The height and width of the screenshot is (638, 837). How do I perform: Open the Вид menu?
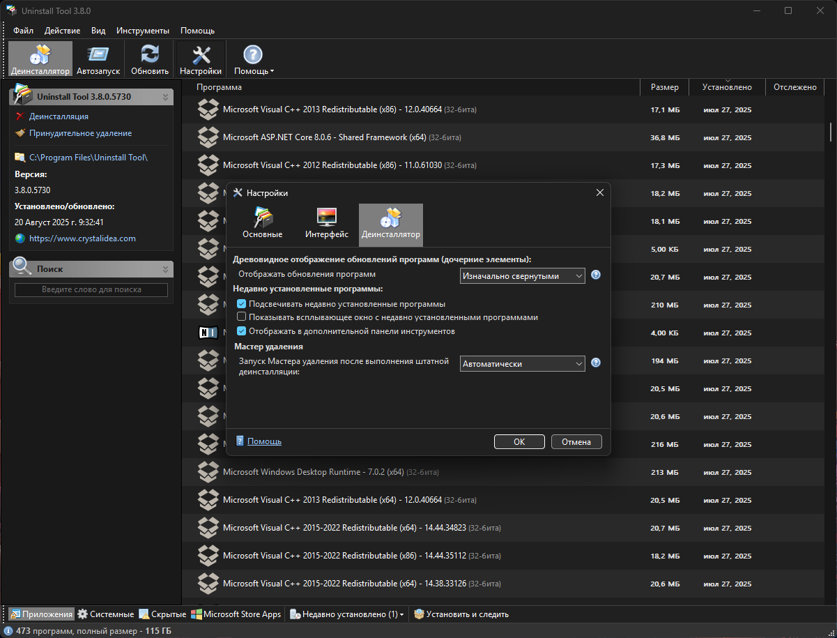click(98, 31)
